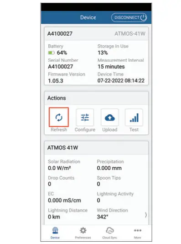Tap the Refresh action icon
The height and width of the screenshot is (244, 181).
[x=59, y=117]
